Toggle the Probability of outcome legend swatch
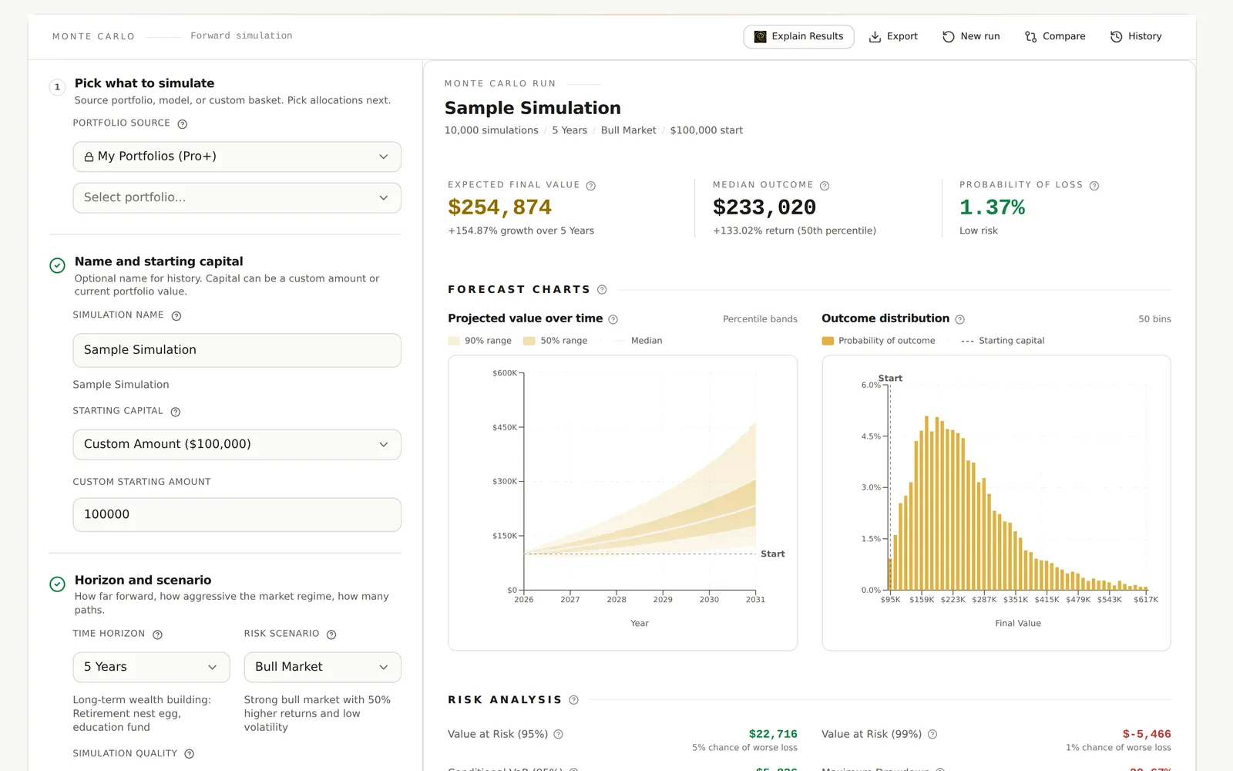Viewport: 1233px width, 771px height. (x=828, y=341)
